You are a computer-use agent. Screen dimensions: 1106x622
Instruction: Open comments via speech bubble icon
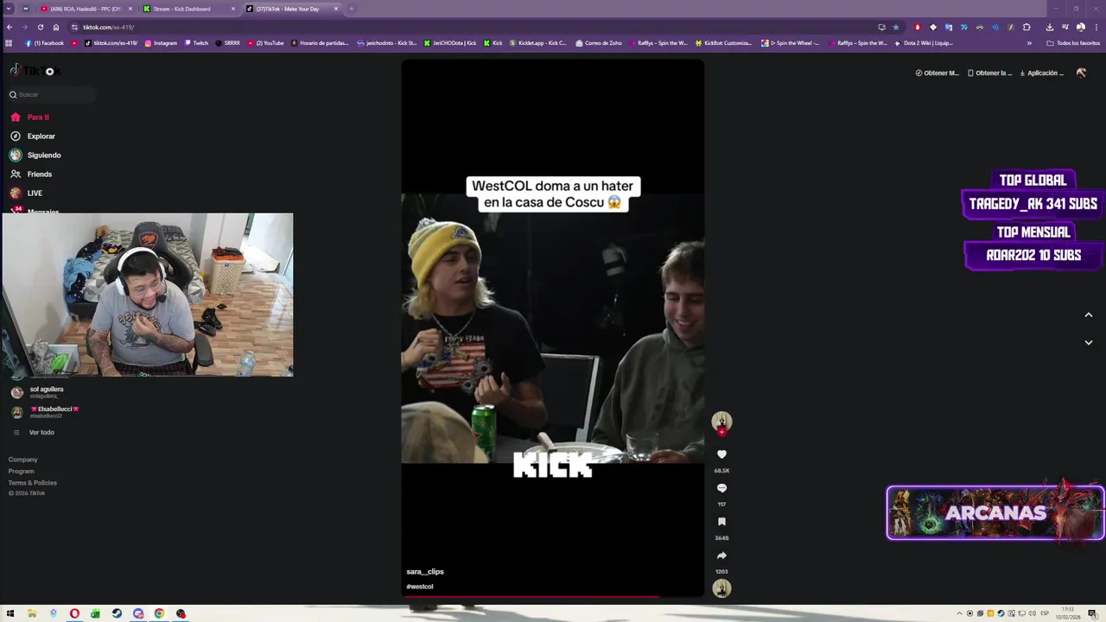[721, 488]
